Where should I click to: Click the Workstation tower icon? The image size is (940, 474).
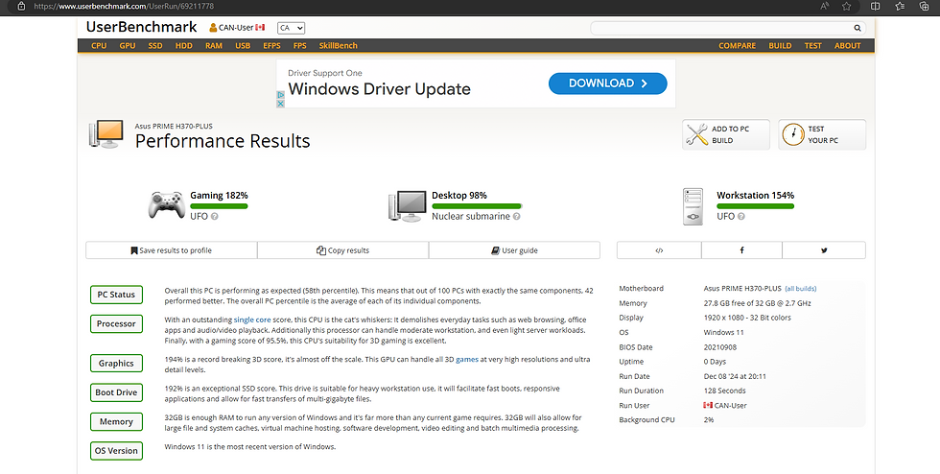[x=693, y=207]
